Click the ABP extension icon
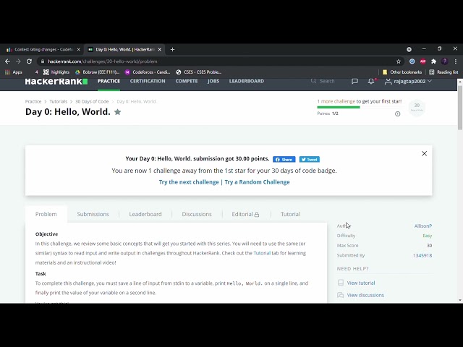The image size is (463, 347). click(x=422, y=61)
